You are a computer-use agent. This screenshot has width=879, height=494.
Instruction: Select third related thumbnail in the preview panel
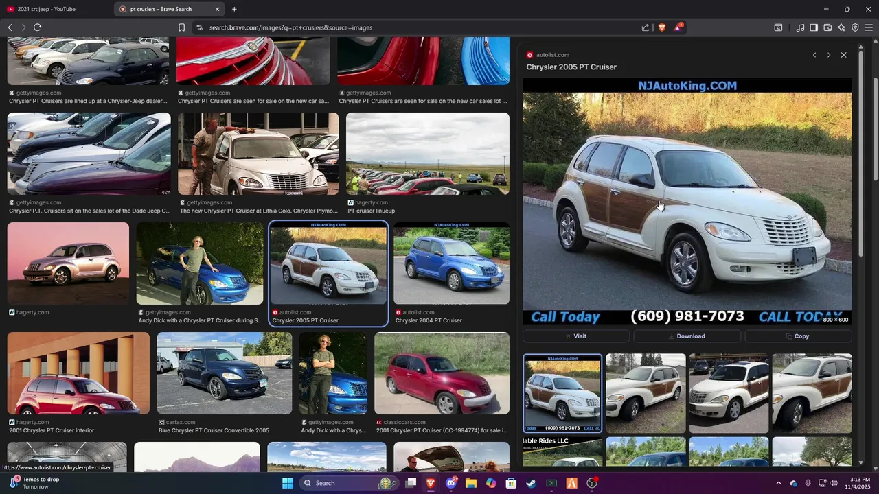tap(729, 393)
